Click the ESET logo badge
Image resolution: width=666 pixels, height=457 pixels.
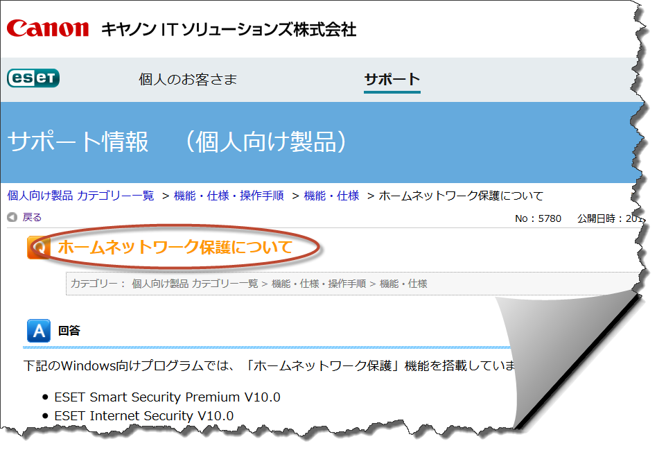point(33,78)
